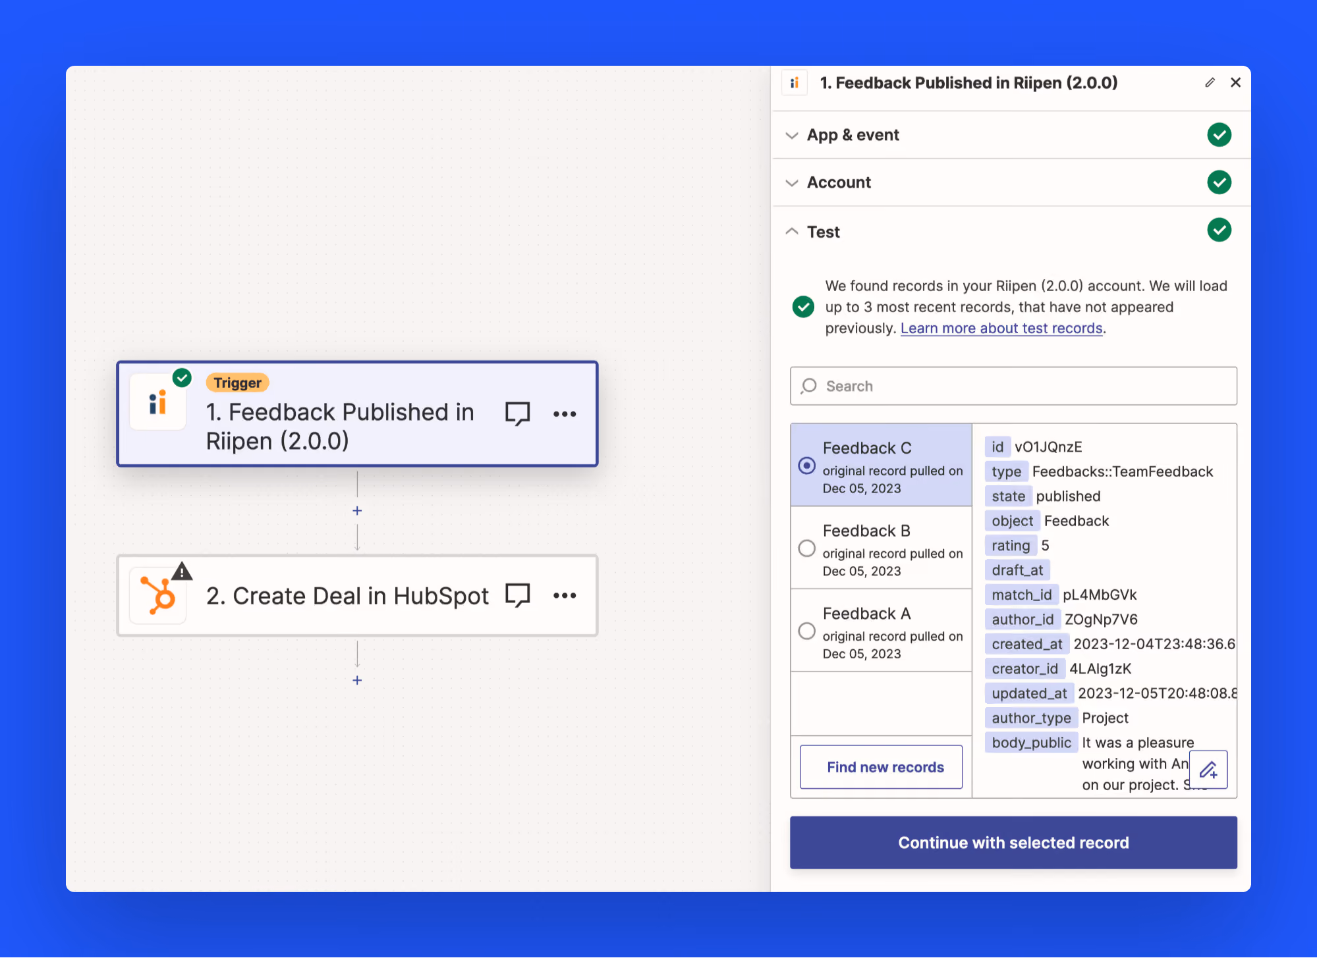Viewport: 1317px width, 958px height.
Task: Close the step editor panel
Action: tap(1235, 82)
